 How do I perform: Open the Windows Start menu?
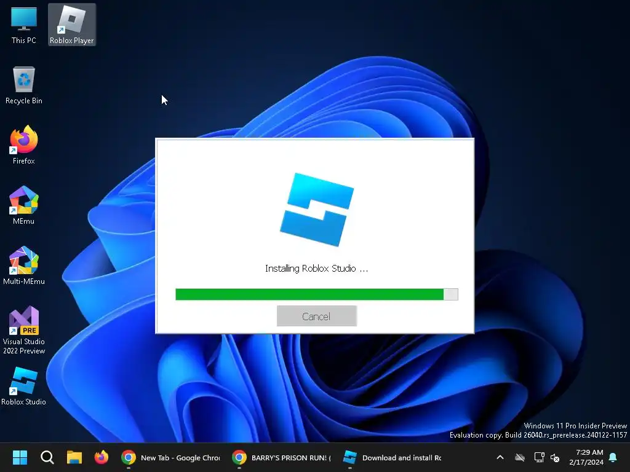(x=20, y=457)
